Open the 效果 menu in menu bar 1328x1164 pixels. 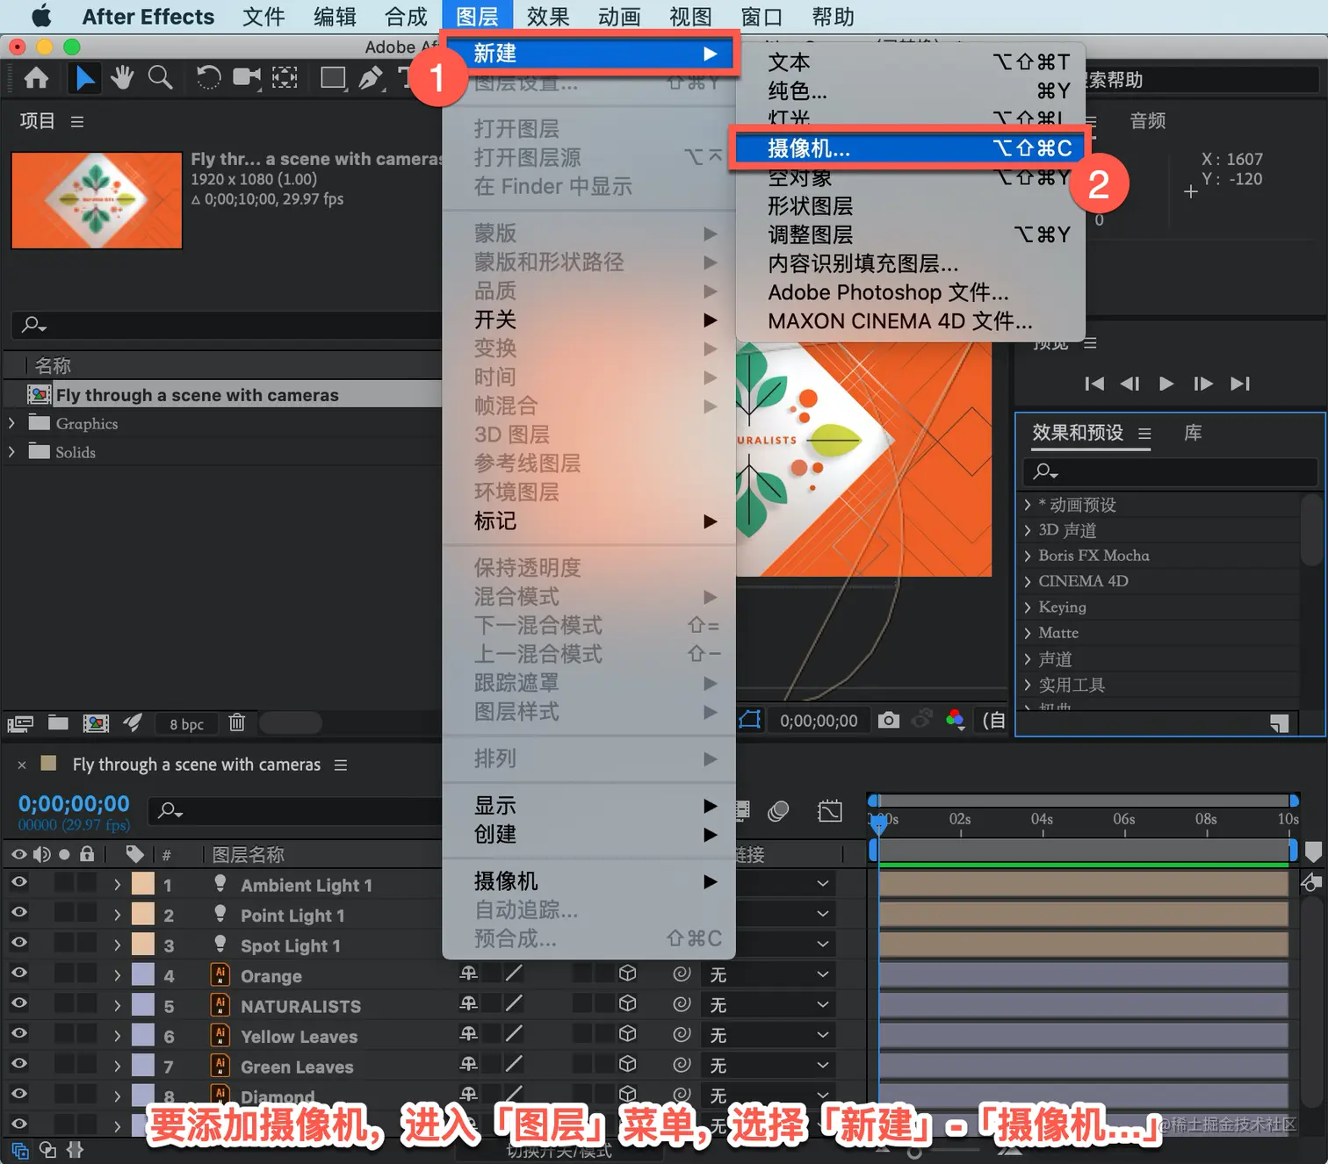click(x=548, y=17)
